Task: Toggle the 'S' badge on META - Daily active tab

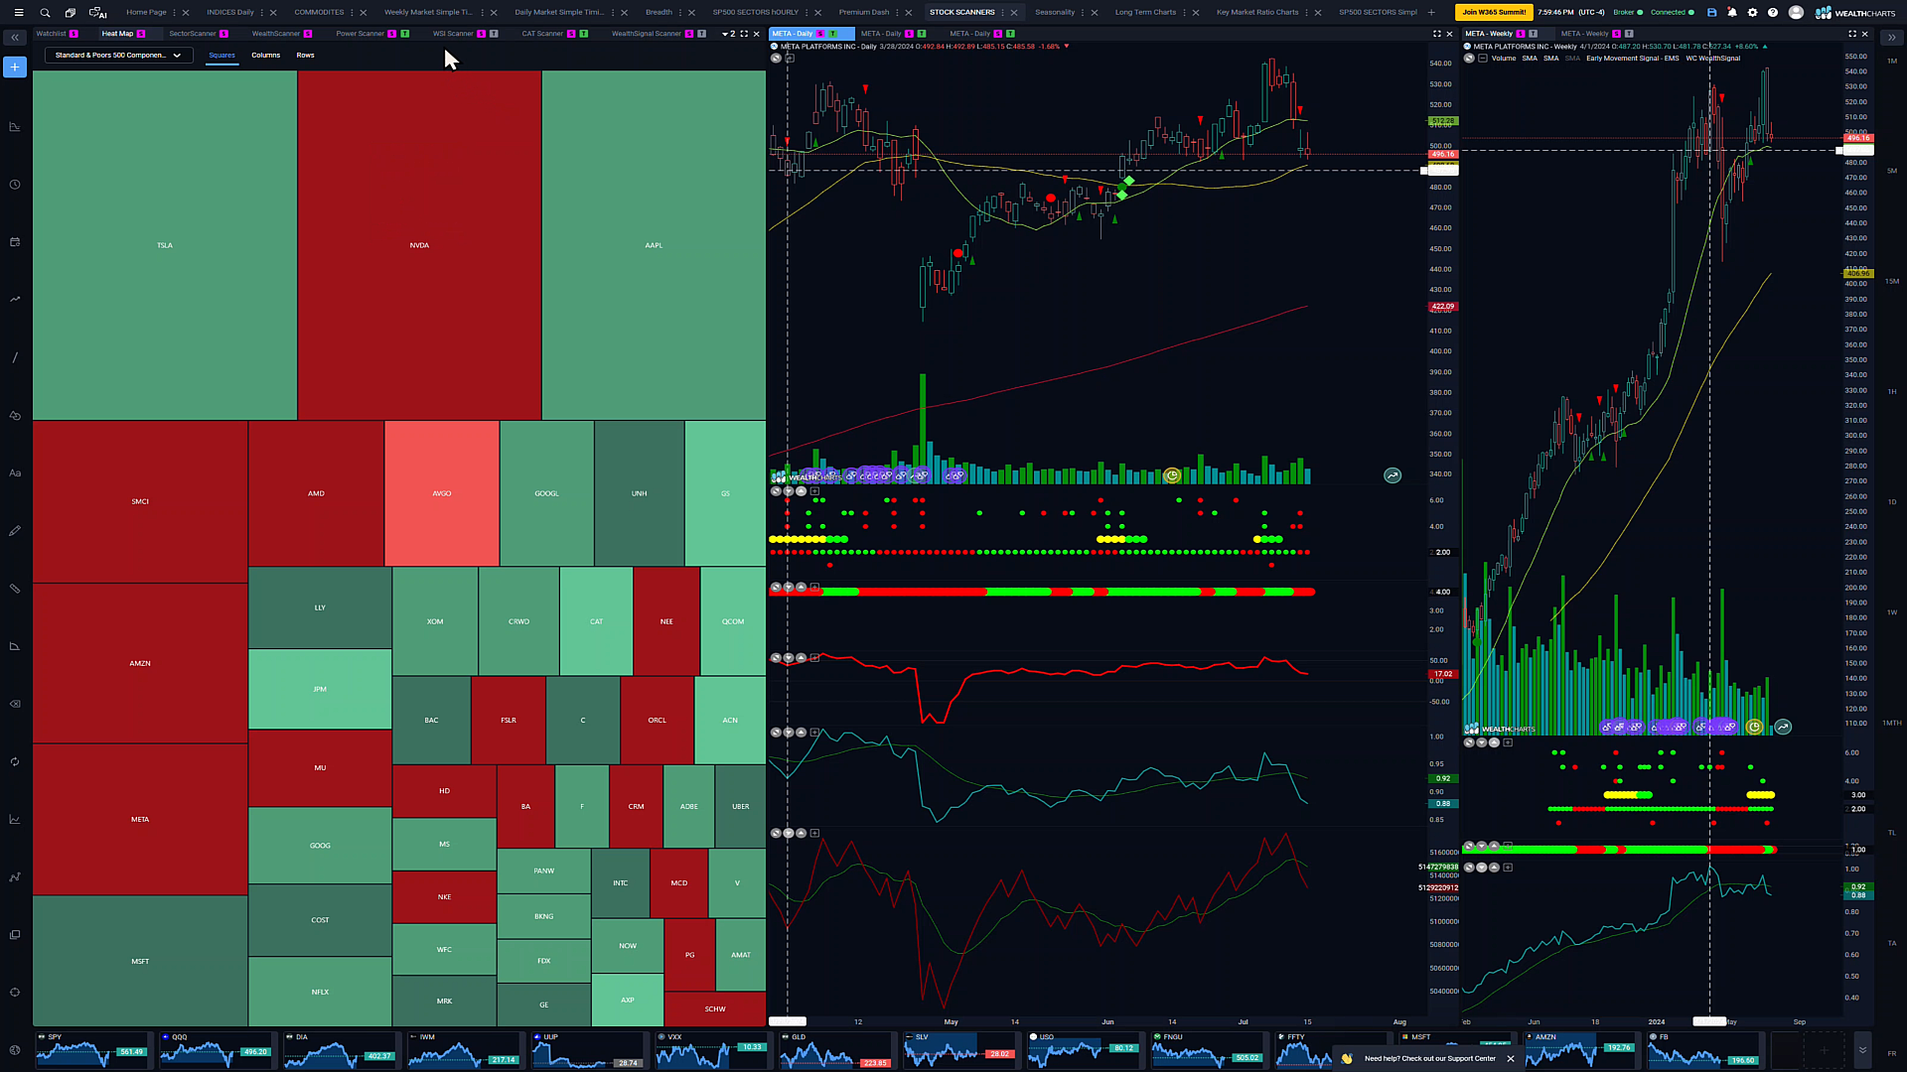Action: pos(820,34)
